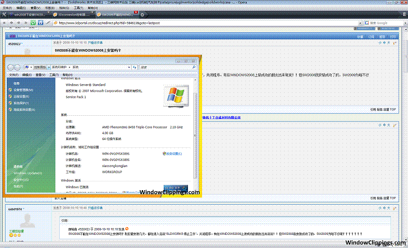Click the 高级系统设置(A) link in the System window

[x=24, y=110]
